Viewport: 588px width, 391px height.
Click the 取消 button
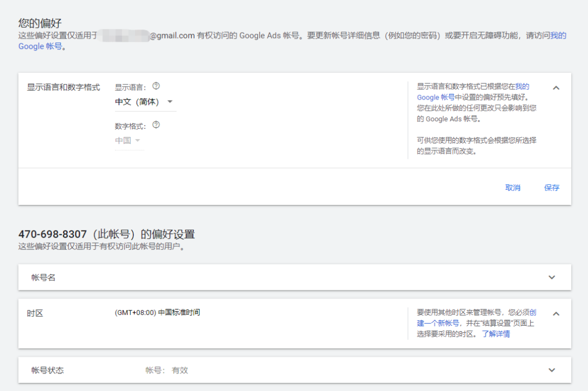tap(513, 187)
